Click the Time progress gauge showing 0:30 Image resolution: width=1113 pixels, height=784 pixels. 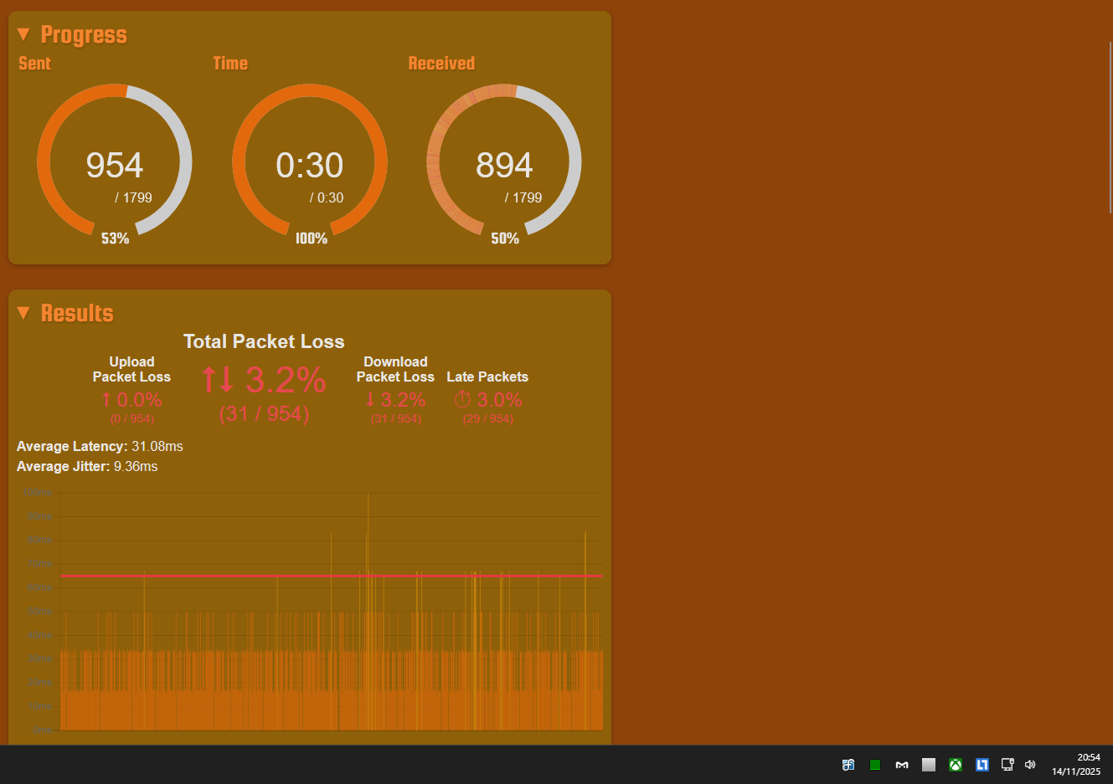click(x=310, y=161)
